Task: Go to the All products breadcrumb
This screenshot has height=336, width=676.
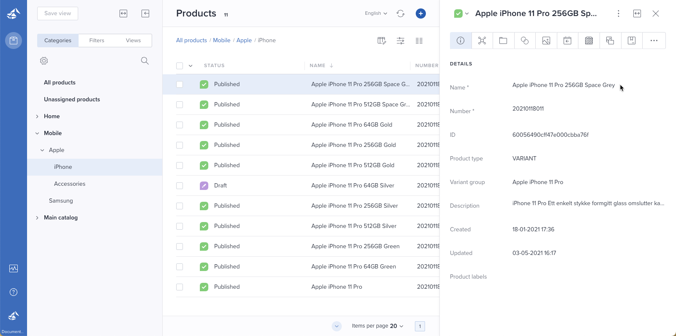Action: click(191, 41)
